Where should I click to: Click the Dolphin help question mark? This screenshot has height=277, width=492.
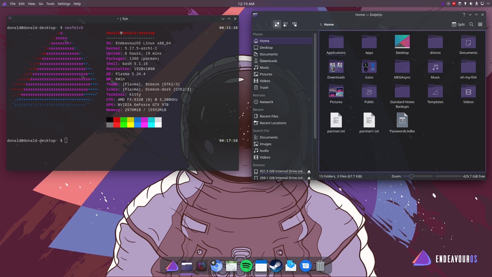point(464,15)
